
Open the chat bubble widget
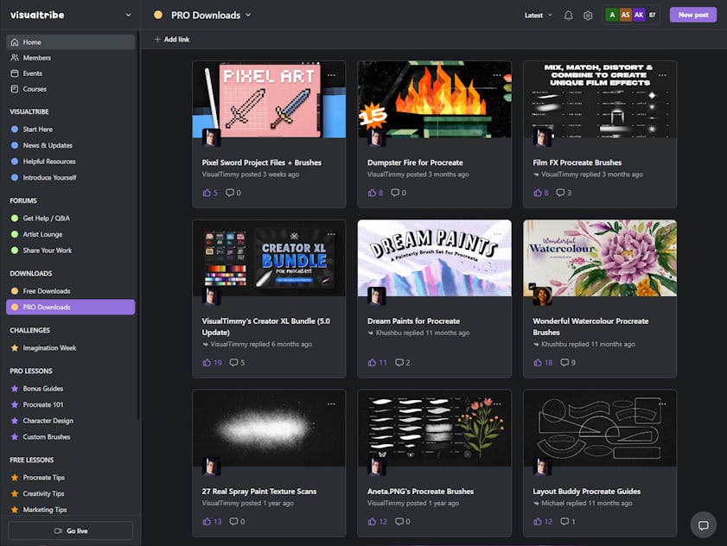703,524
